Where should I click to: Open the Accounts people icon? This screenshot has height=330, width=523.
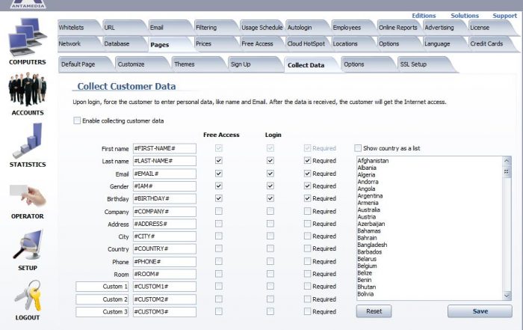(x=28, y=89)
